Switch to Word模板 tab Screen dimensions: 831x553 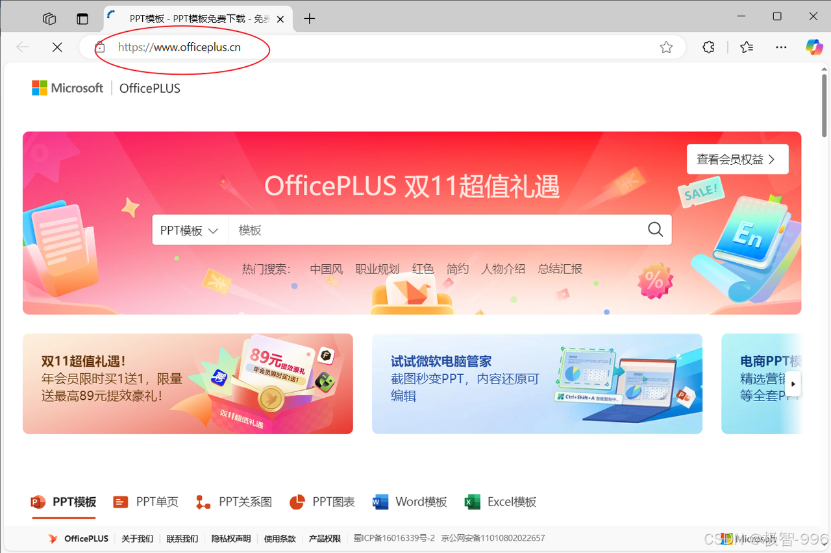[410, 502]
